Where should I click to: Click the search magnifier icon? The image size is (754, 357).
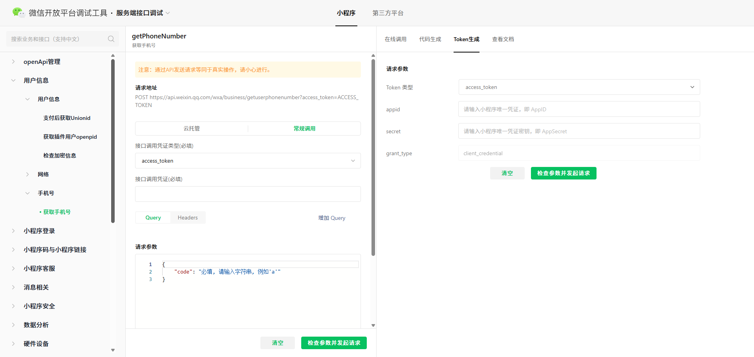(111, 39)
